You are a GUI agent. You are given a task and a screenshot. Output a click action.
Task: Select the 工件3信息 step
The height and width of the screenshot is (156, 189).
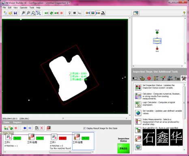coord(83,141)
